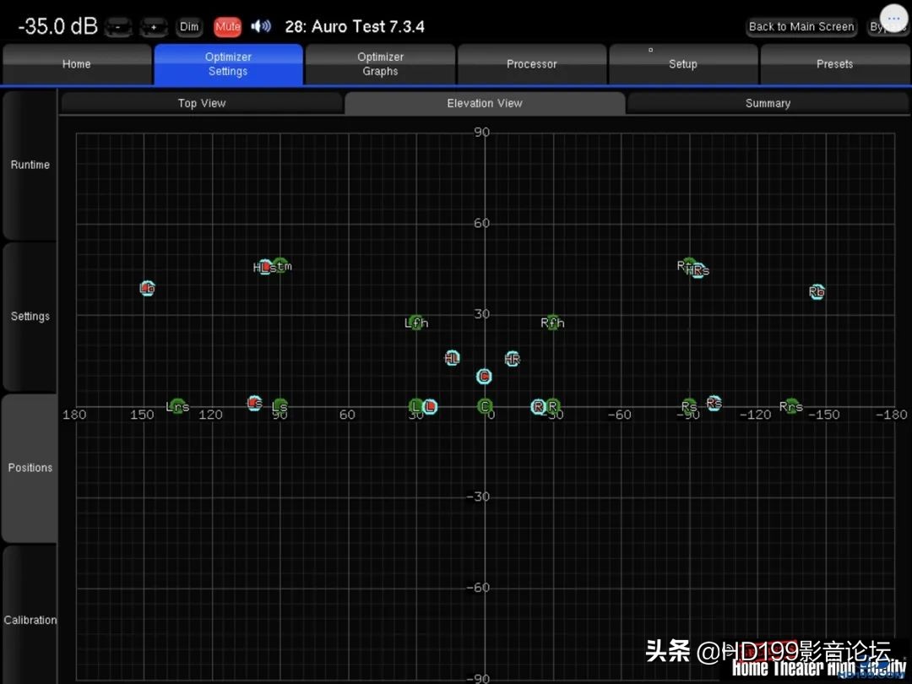Screen dimensions: 912x684
Task: Open the Calibration side panel
Action: tap(30, 620)
